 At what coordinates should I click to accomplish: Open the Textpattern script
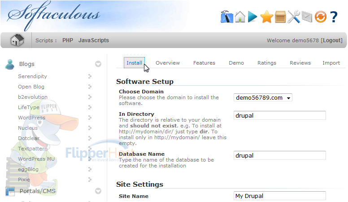33,149
